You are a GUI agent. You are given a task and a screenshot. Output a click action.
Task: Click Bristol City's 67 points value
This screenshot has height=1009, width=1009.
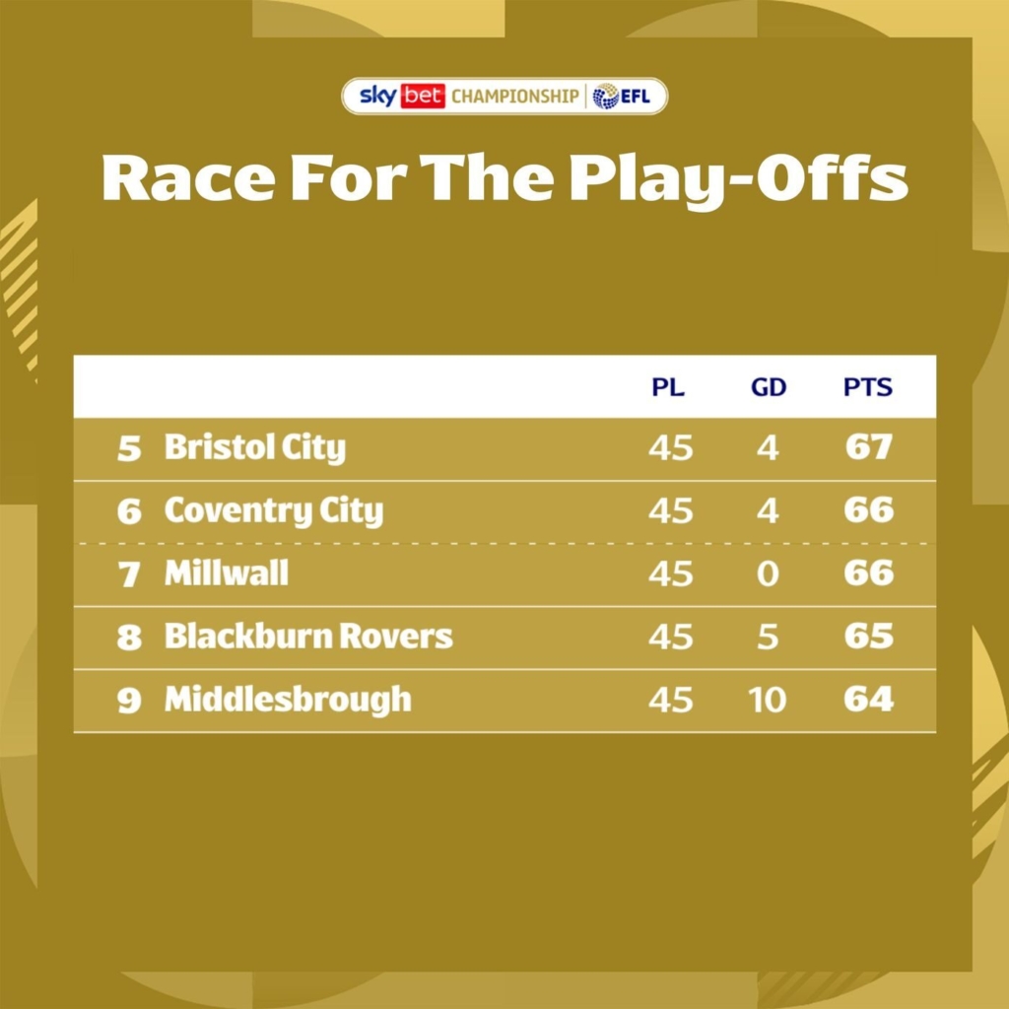[x=869, y=446]
